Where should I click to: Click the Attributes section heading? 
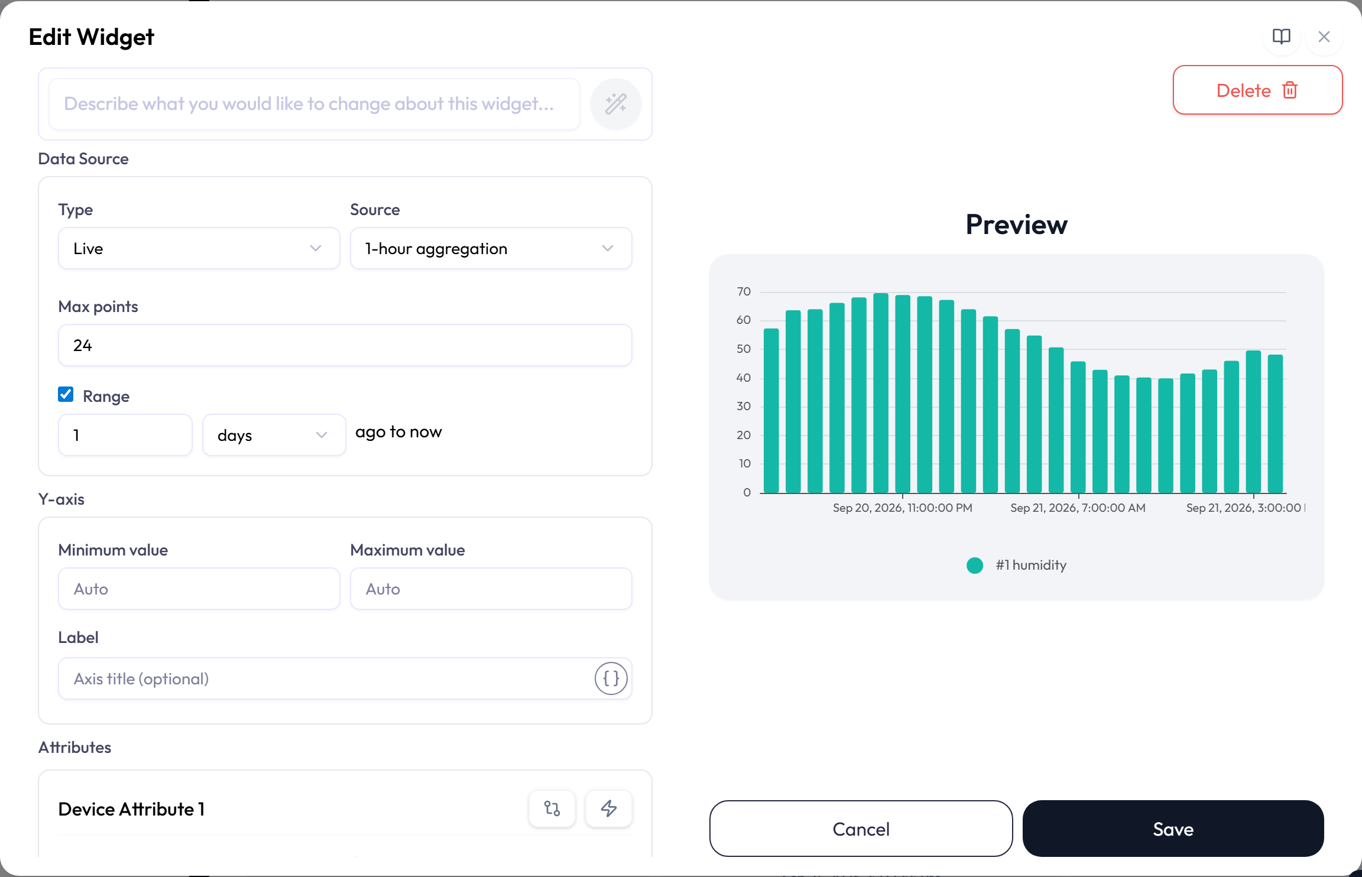click(74, 748)
